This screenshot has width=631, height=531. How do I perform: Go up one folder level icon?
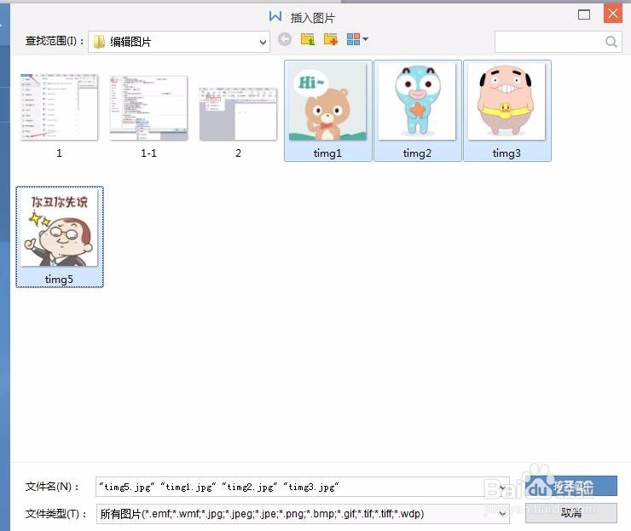click(308, 39)
